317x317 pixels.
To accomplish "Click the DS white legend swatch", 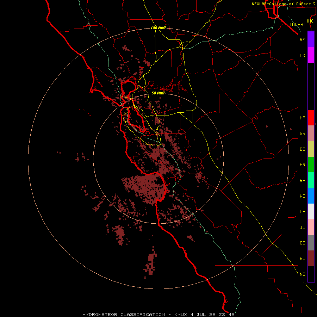I will tap(311, 211).
